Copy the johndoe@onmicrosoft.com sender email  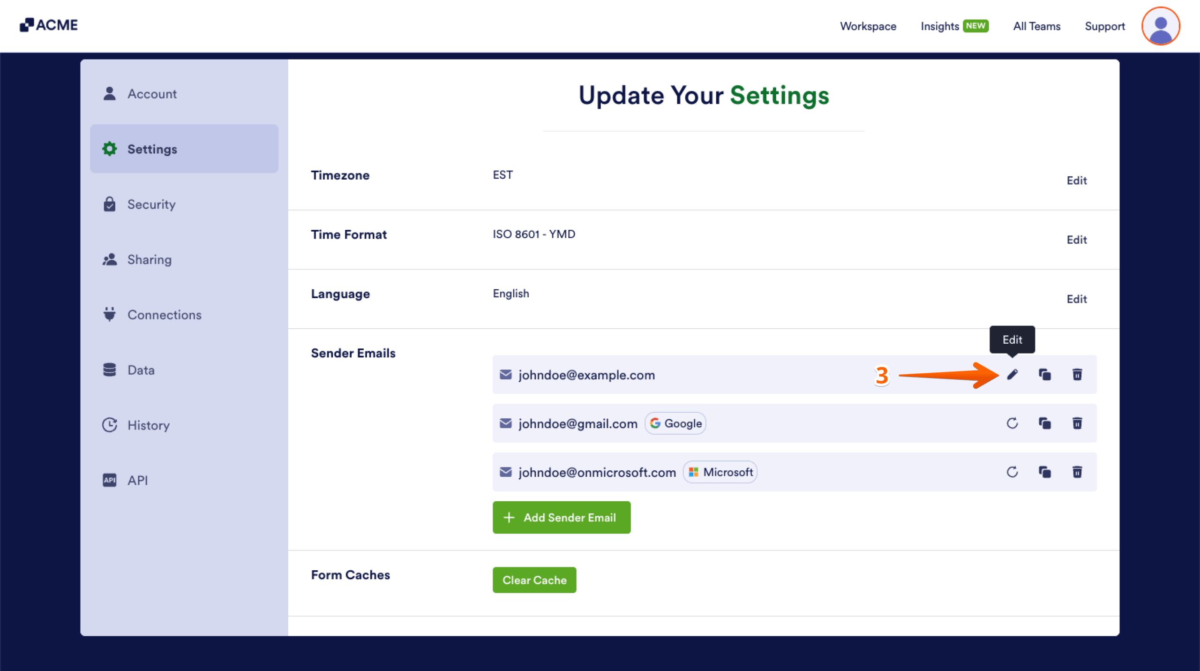point(1044,472)
